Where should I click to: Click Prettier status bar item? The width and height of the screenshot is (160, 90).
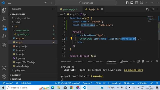[x=142, y=83]
